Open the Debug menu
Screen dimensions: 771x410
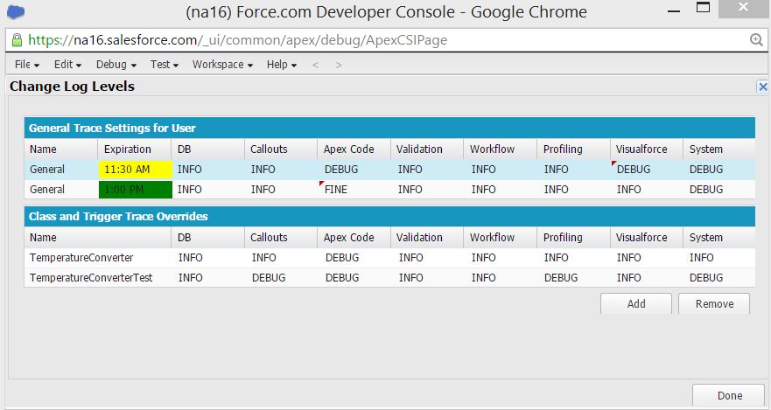(116, 65)
